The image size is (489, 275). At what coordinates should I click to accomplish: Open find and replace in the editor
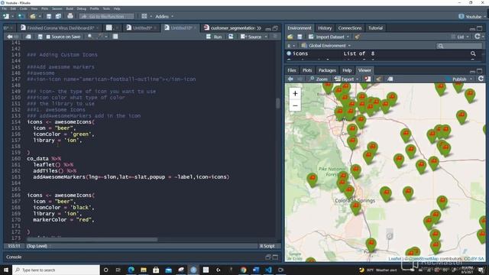[90, 37]
